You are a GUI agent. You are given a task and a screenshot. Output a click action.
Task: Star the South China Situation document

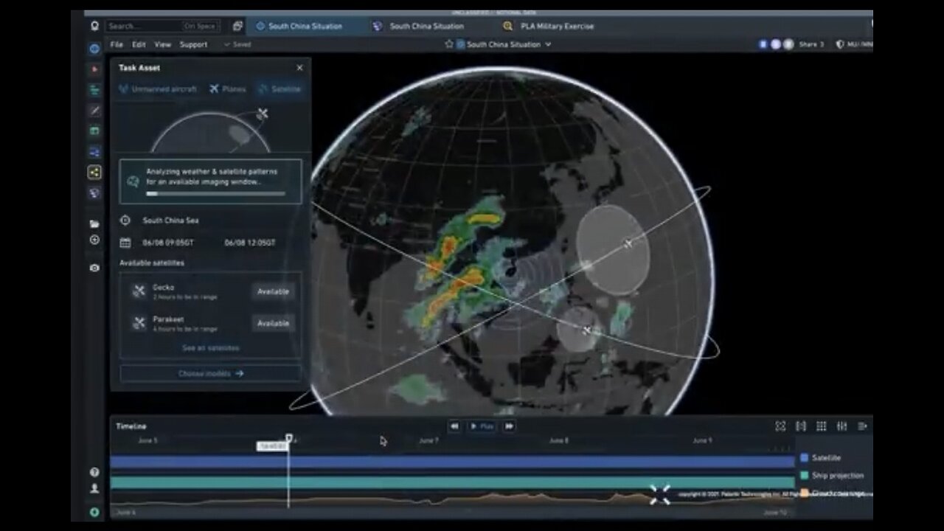tap(448, 44)
